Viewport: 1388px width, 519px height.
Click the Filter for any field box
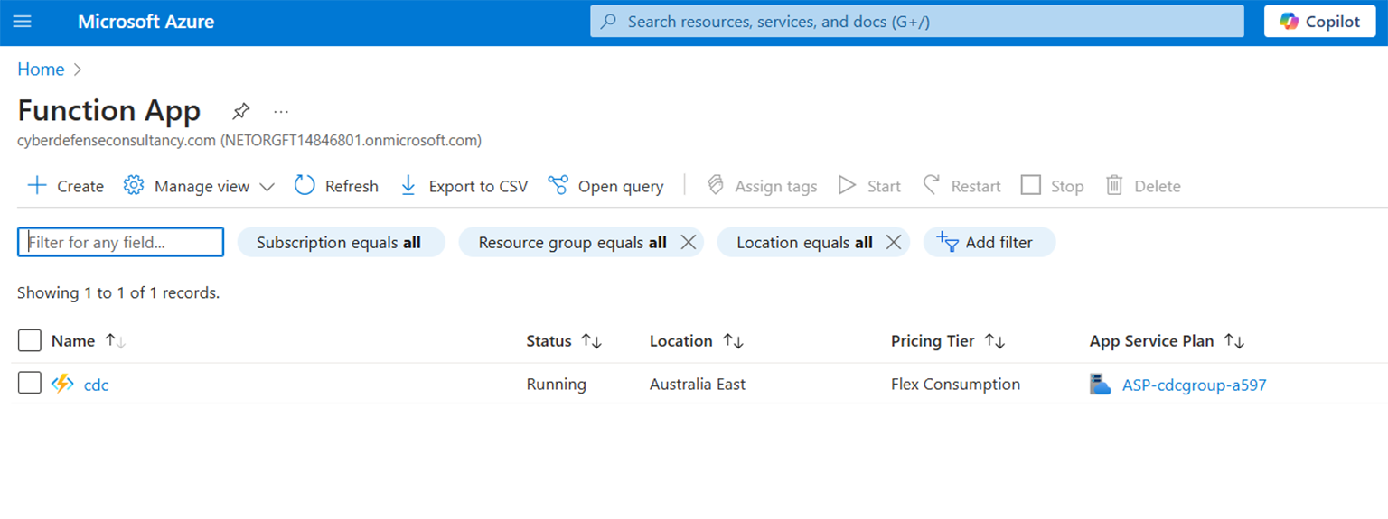click(x=121, y=242)
